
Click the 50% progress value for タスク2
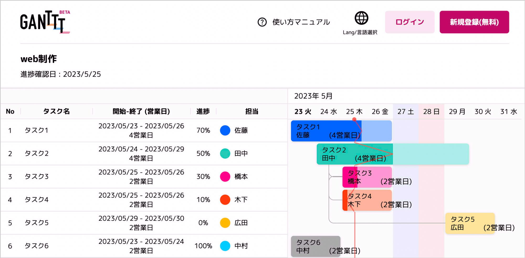pos(203,153)
